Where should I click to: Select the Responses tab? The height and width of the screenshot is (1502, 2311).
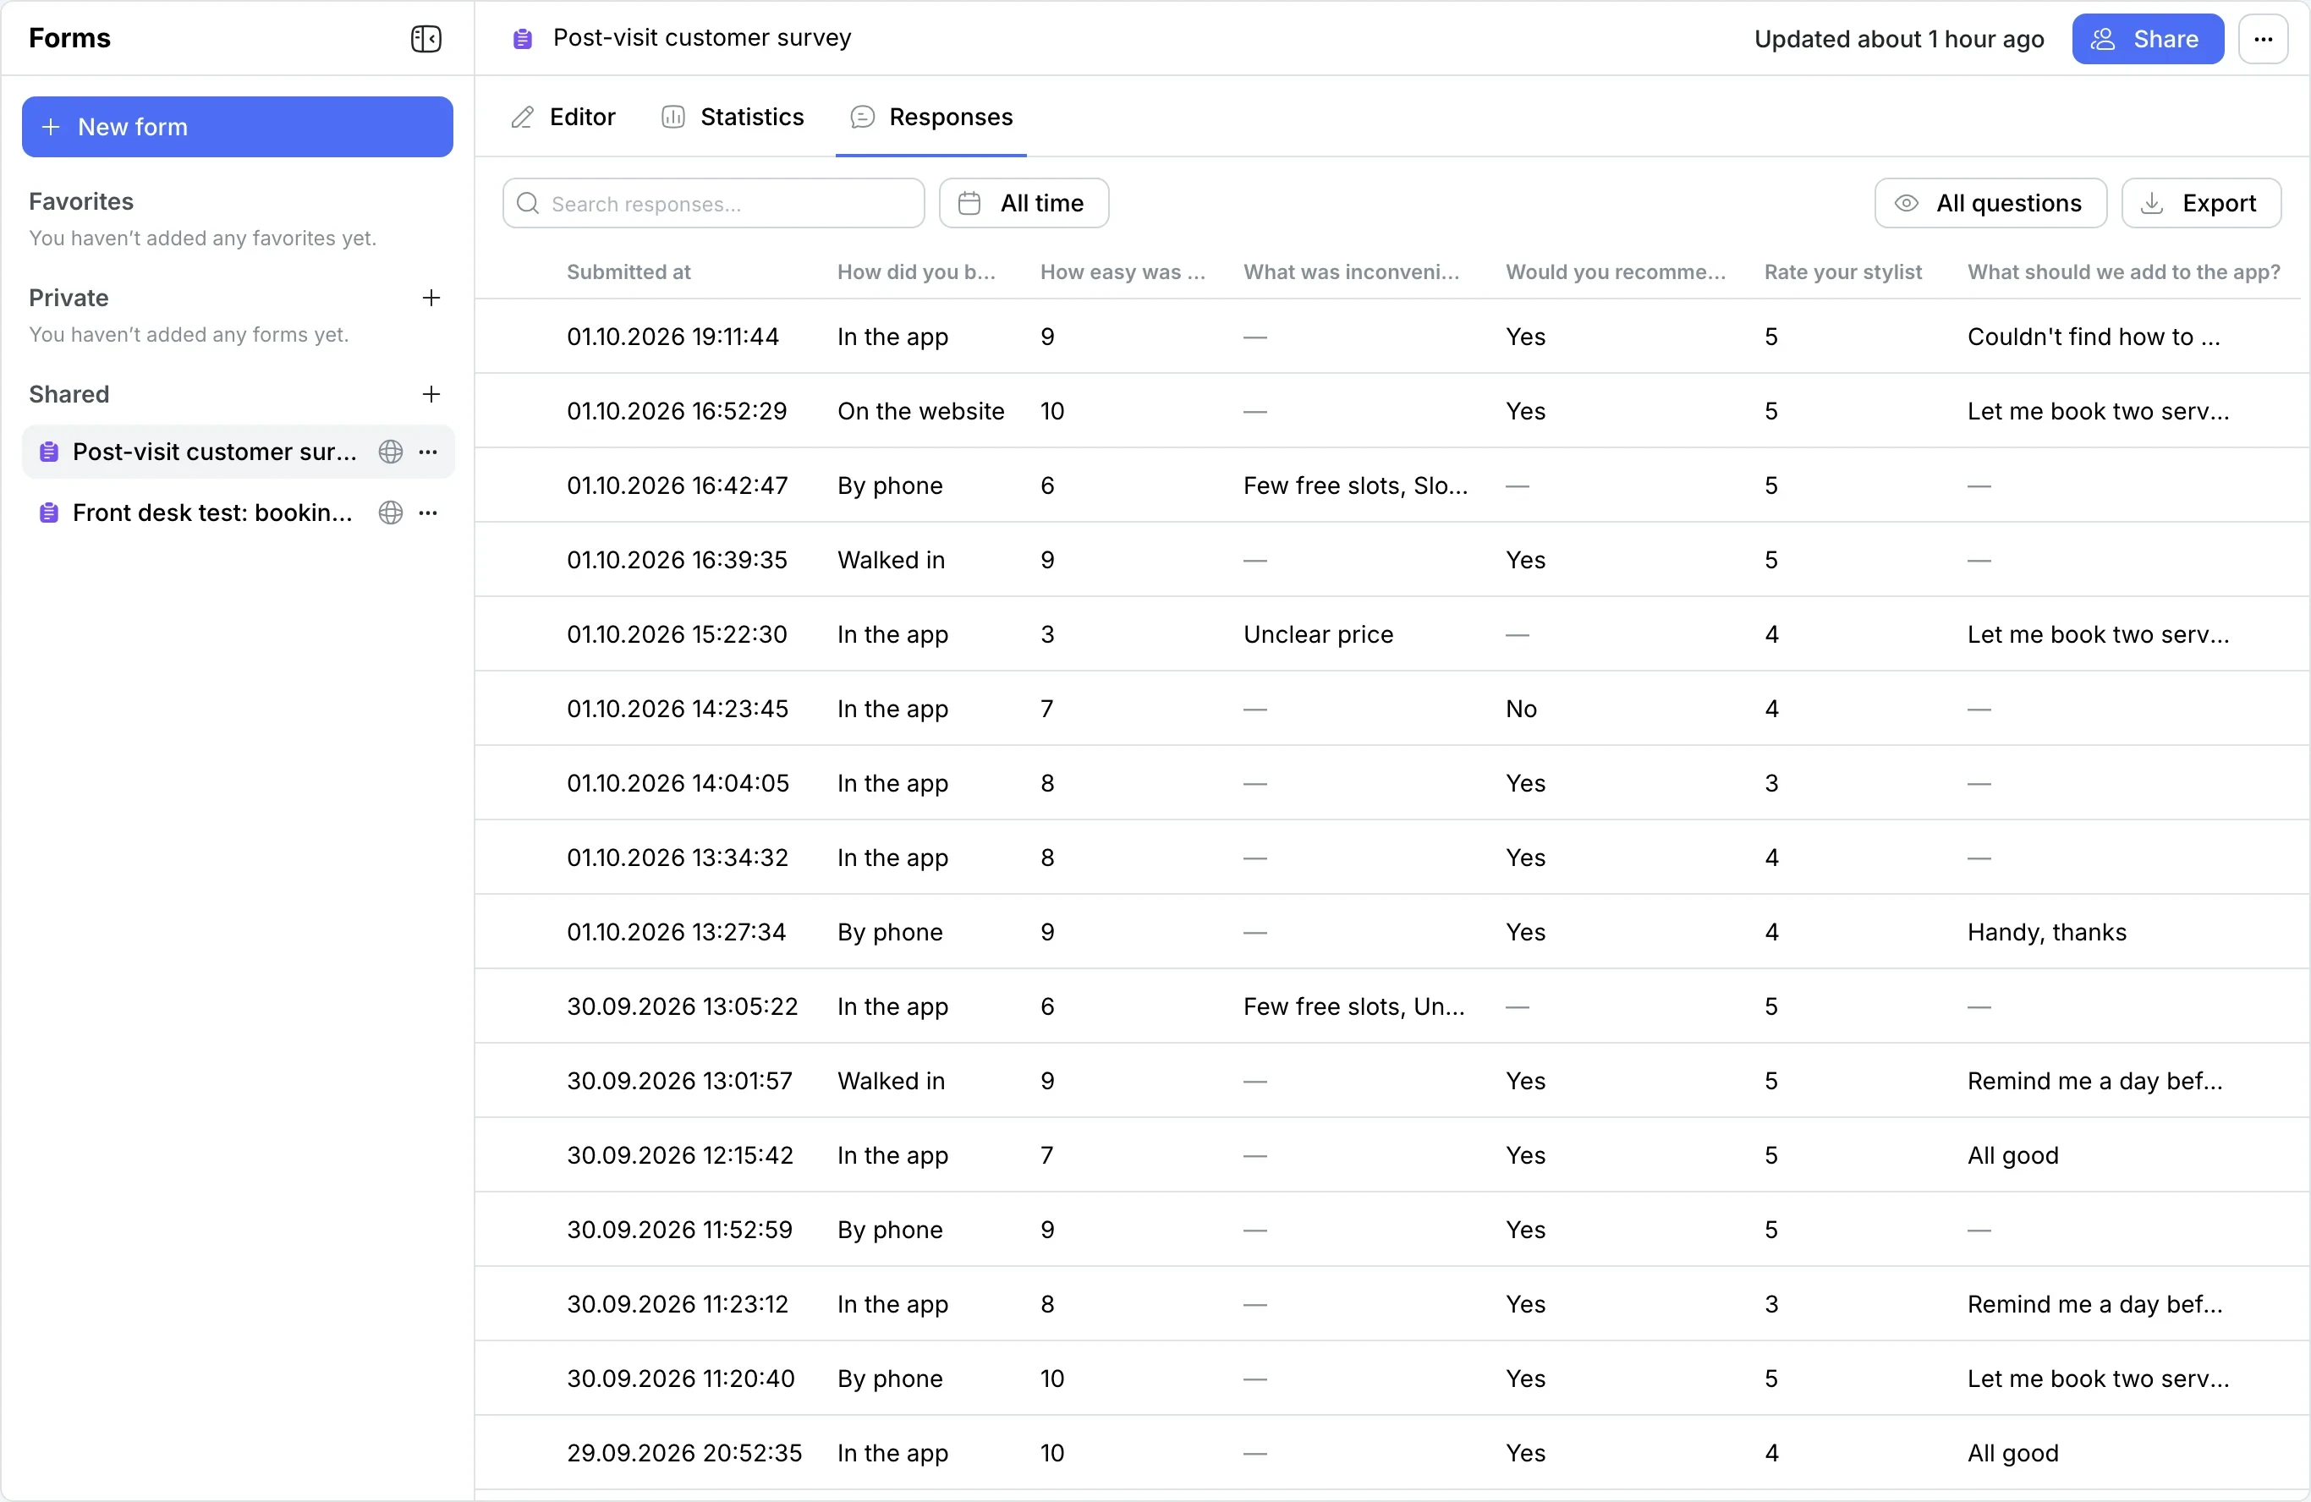click(x=931, y=118)
